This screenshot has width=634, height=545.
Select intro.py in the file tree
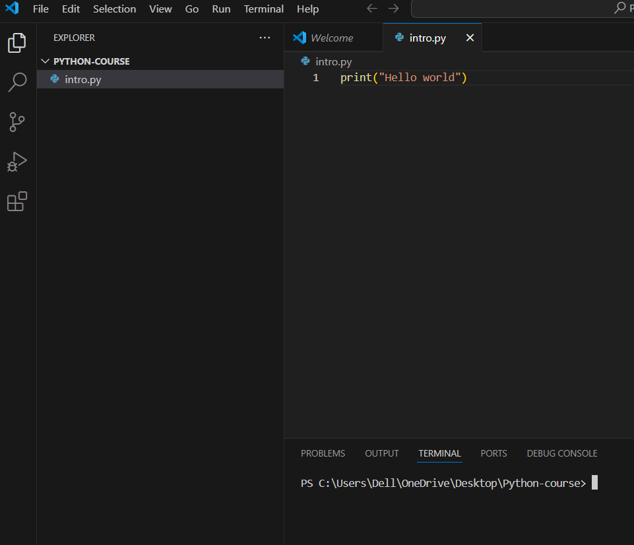(x=83, y=80)
